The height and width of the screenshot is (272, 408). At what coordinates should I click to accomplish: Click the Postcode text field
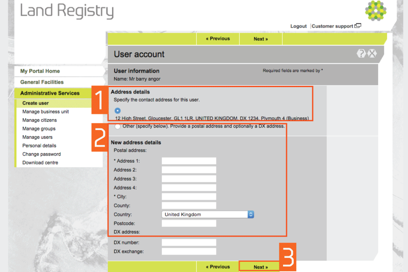(x=189, y=224)
